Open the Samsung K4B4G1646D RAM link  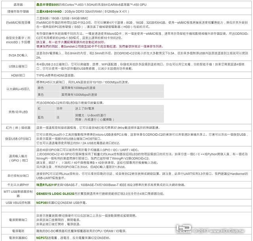tap(49, 11)
